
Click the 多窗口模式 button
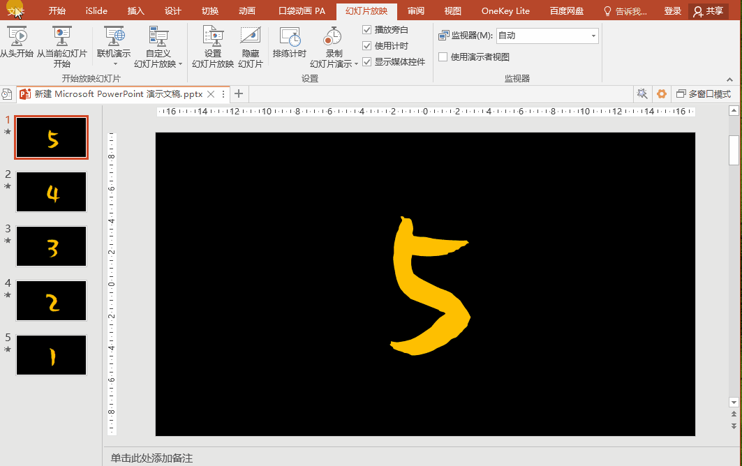(703, 93)
